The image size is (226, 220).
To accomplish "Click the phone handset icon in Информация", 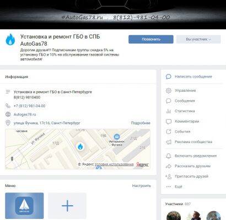I will coord(8,106).
